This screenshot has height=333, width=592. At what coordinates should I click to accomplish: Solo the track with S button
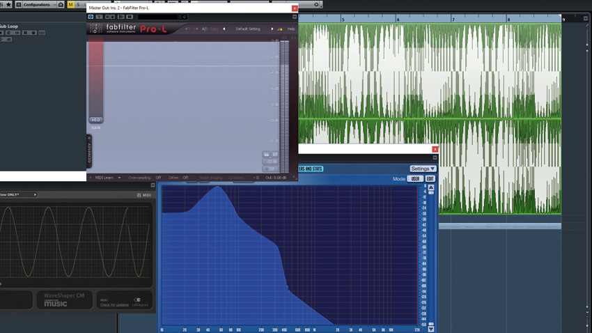78,5
